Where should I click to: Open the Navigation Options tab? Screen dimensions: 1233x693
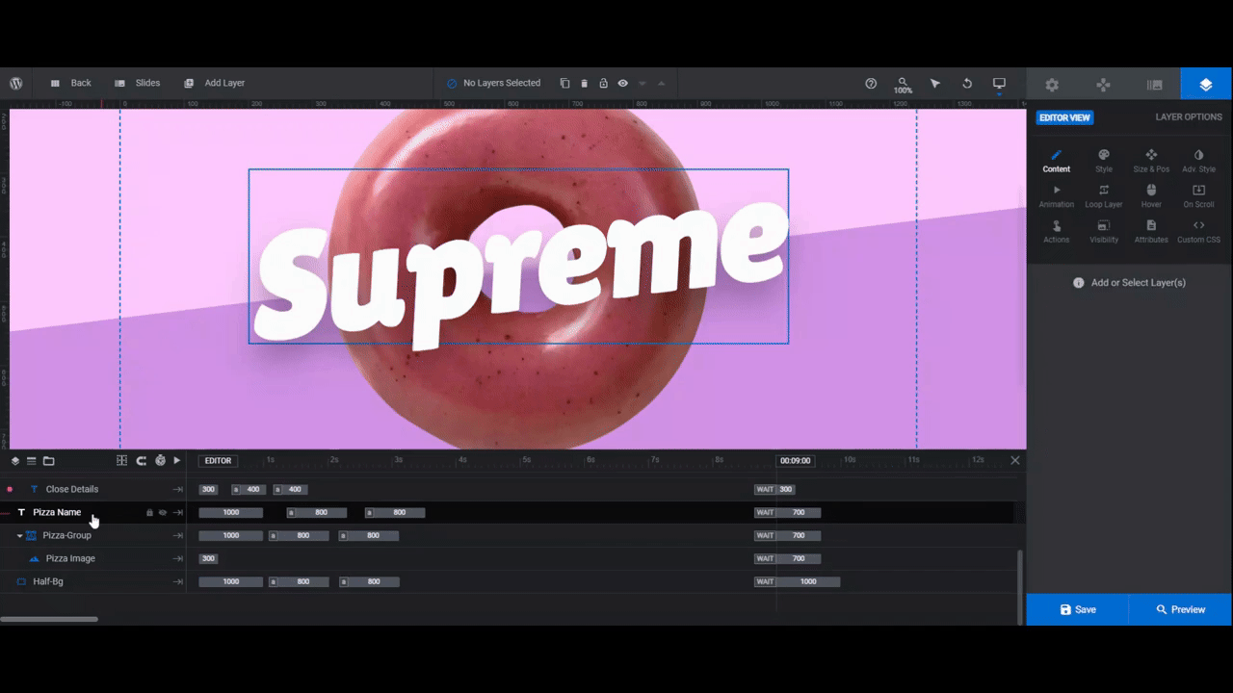[1104, 85]
